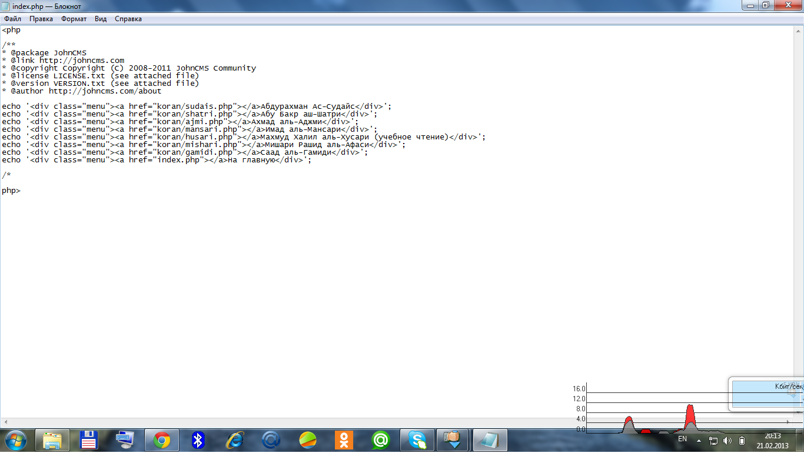Open the Вид menu
Screen dimensions: 804x453
pos(101,19)
